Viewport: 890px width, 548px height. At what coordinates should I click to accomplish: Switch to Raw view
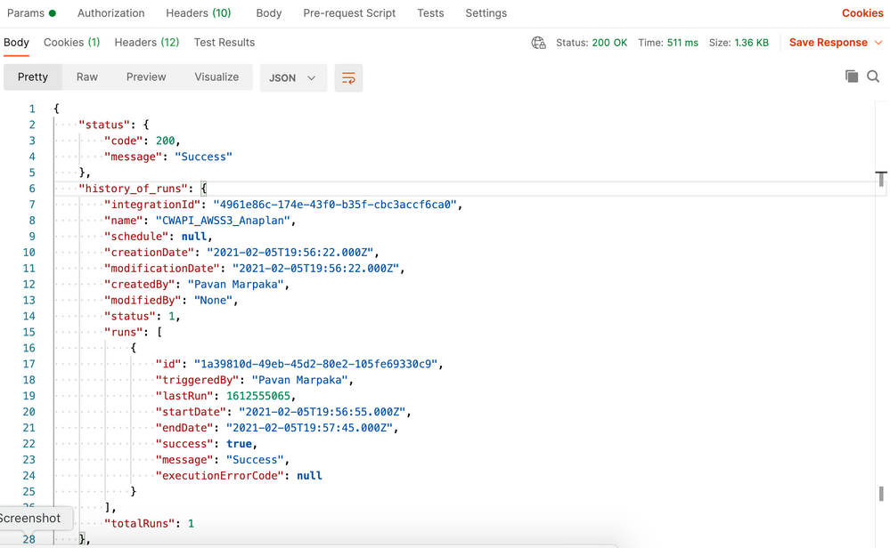coord(86,77)
